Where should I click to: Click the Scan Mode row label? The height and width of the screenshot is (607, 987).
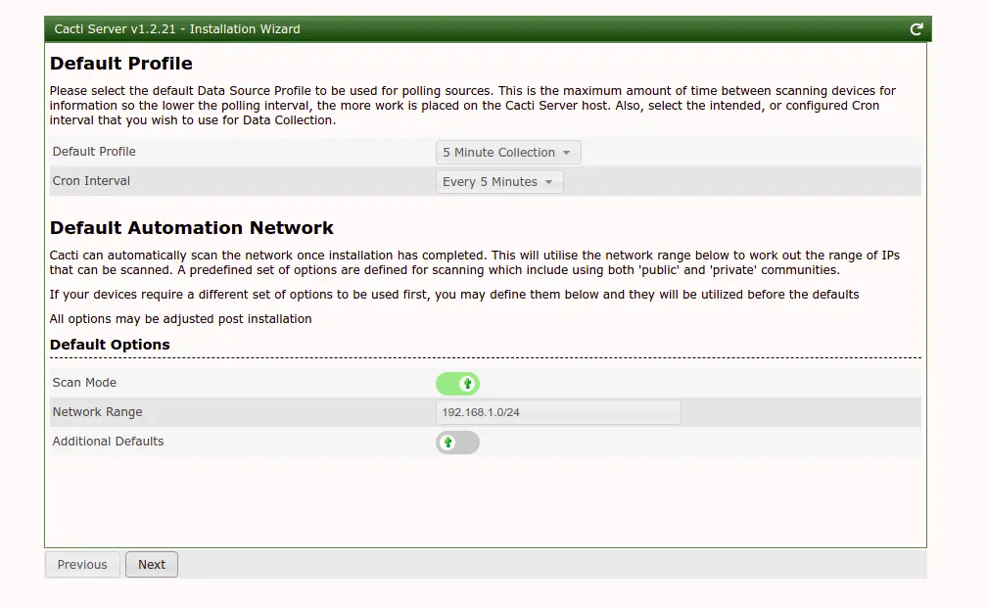point(84,383)
